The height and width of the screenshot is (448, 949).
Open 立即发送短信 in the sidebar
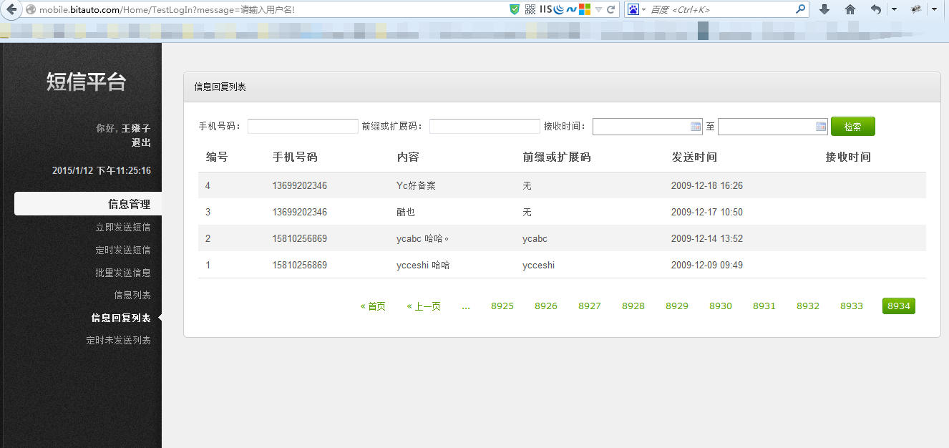click(x=123, y=227)
